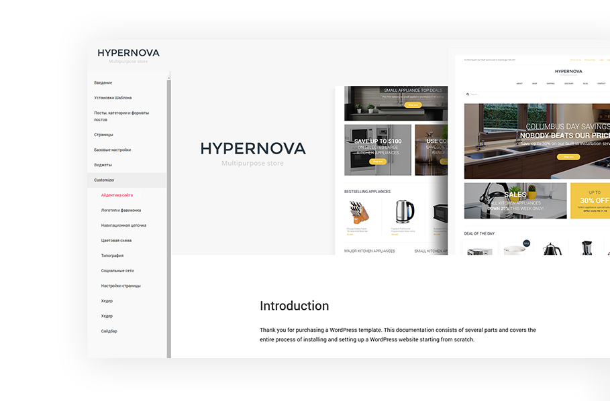Click the electric kettle product under Bestselling Appliances
This screenshot has width=610, height=401.
click(x=404, y=216)
